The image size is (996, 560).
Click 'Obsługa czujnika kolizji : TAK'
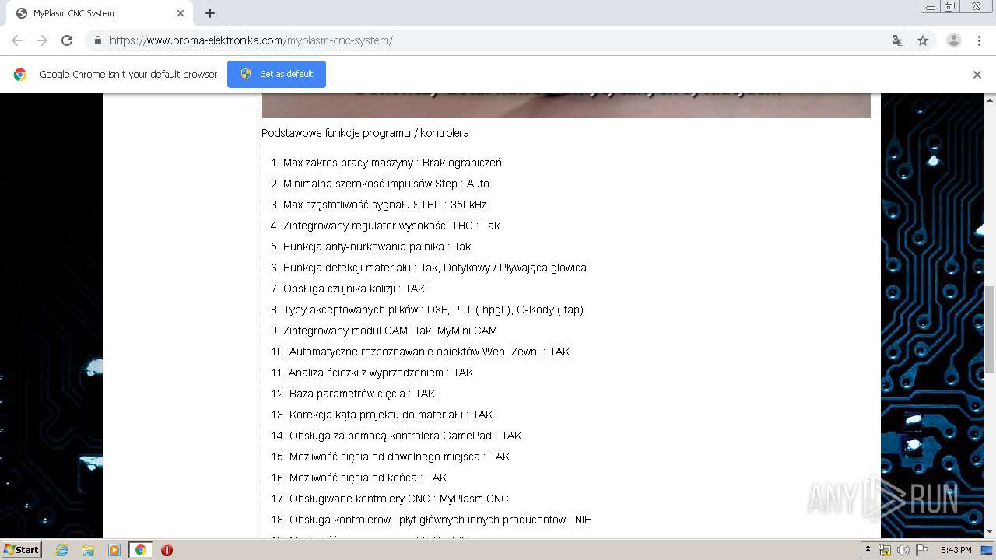[x=354, y=289]
